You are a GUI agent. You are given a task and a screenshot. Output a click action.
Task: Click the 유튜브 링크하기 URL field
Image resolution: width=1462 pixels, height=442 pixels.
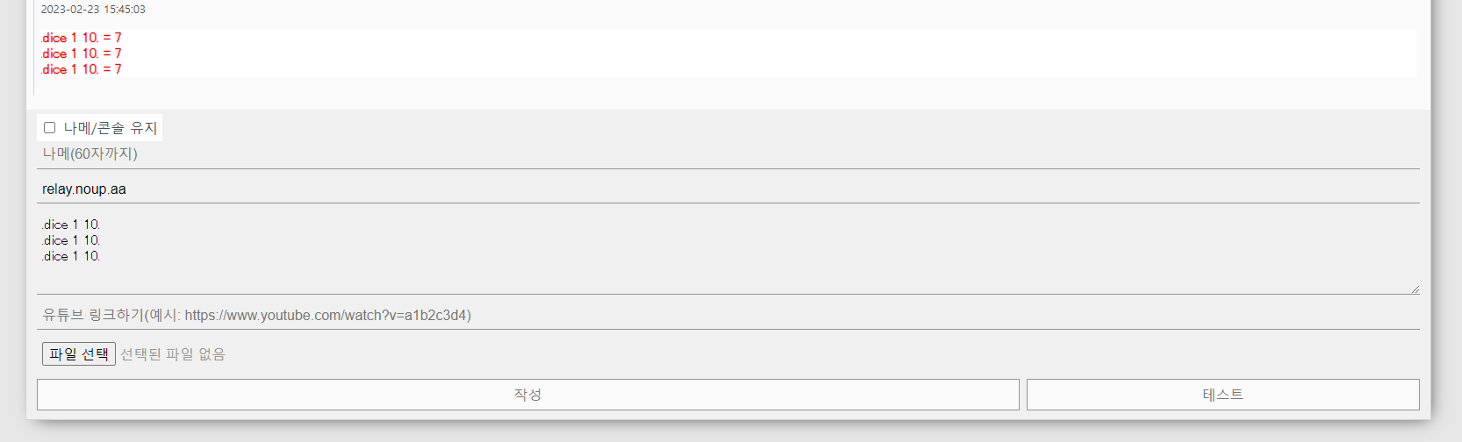tap(727, 316)
